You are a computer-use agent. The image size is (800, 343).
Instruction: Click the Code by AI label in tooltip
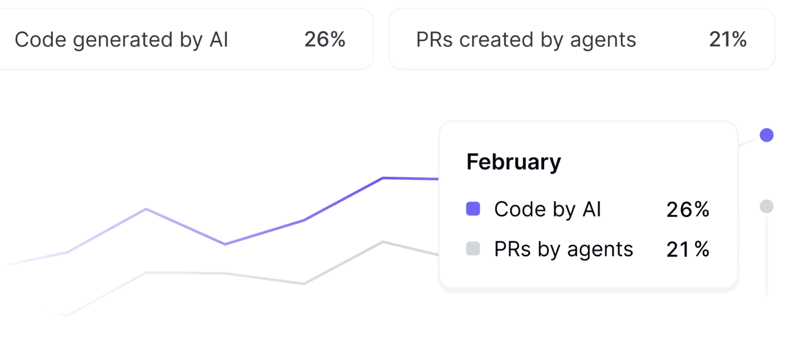pyautogui.click(x=548, y=209)
